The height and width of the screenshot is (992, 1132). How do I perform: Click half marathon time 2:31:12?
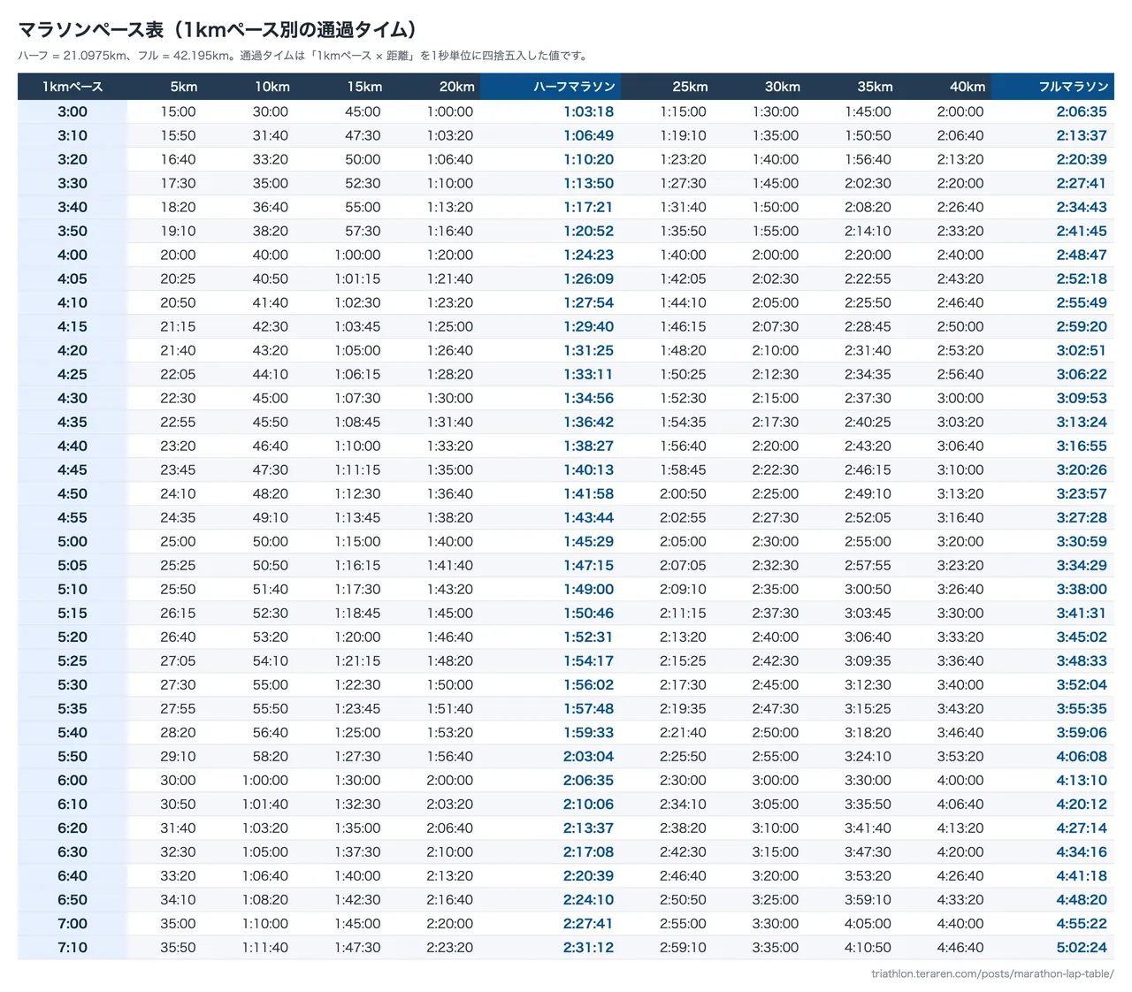click(x=588, y=947)
